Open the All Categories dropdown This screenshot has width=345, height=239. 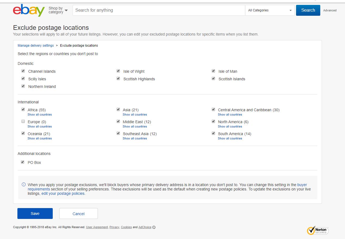269,10
